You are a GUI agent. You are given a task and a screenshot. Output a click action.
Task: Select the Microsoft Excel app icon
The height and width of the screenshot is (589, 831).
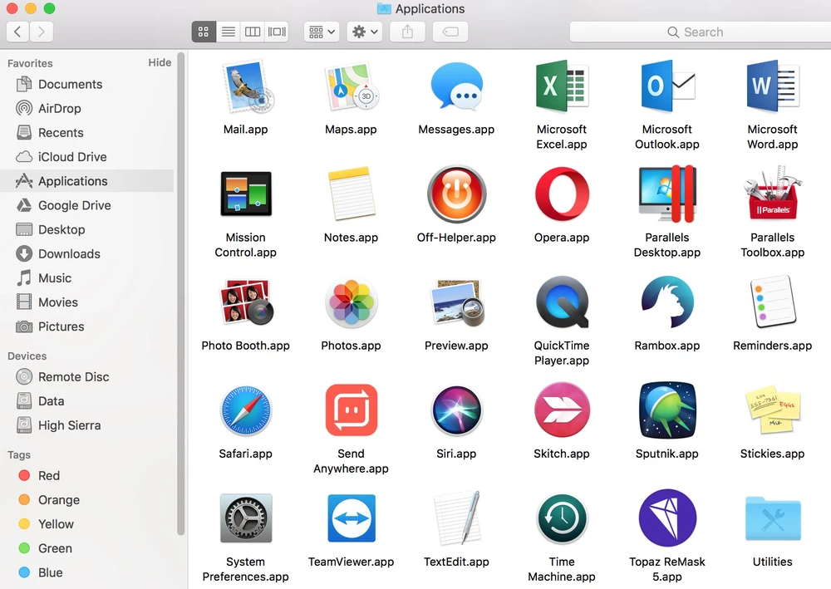pos(562,86)
